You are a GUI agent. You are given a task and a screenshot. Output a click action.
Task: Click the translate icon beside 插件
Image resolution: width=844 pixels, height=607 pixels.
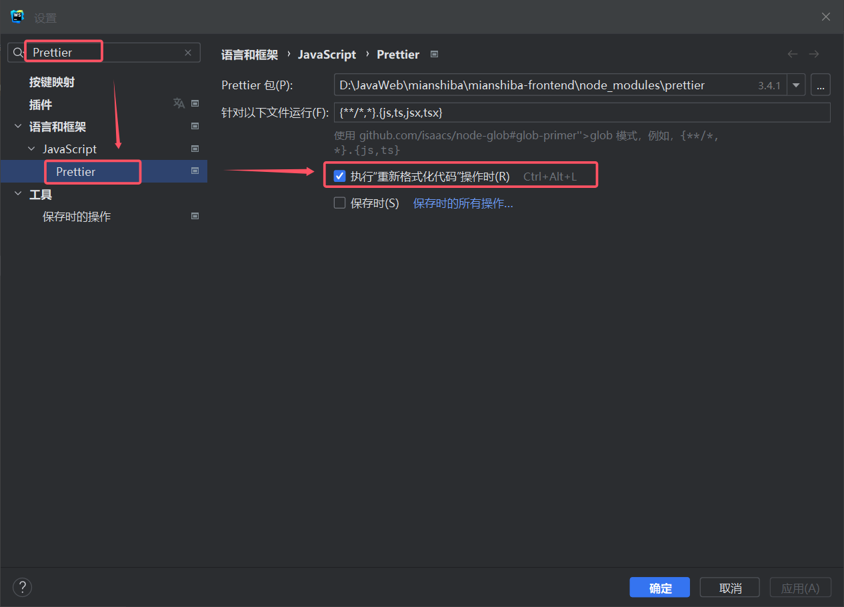tap(179, 103)
